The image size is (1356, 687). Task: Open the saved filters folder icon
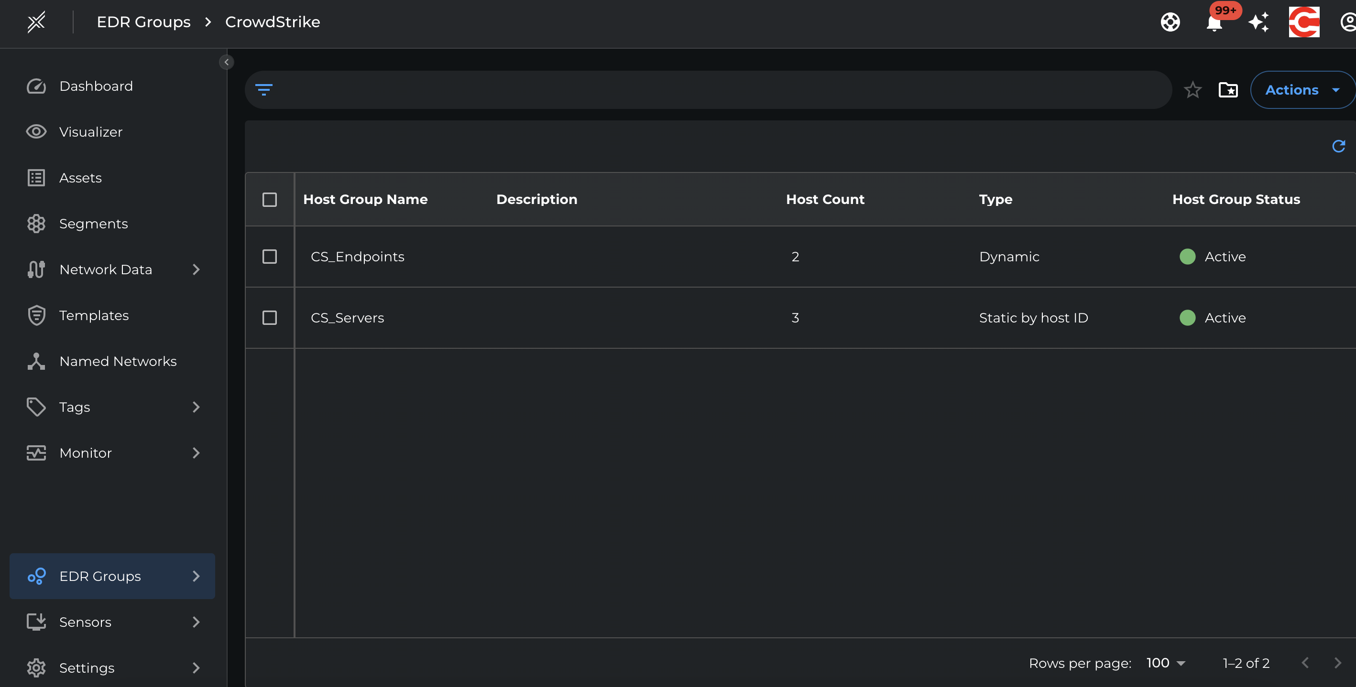pyautogui.click(x=1227, y=90)
